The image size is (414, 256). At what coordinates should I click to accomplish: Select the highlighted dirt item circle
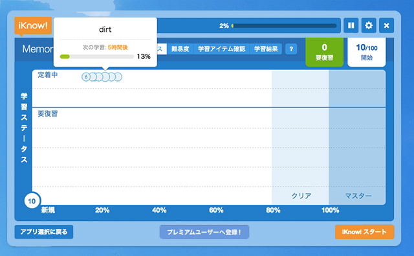(105, 77)
